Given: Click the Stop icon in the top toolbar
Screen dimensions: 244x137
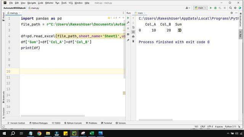Looking at the screenshot, I should pyautogui.click(x=225, y=8).
